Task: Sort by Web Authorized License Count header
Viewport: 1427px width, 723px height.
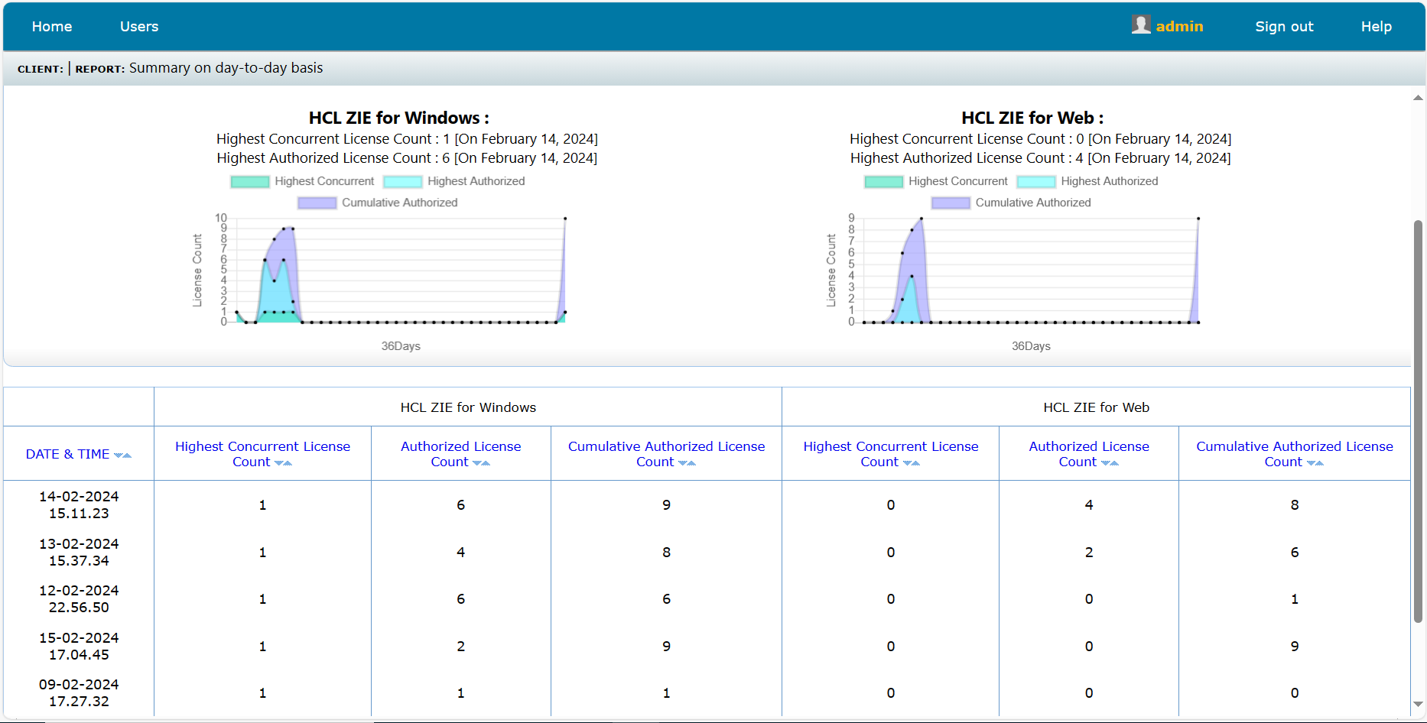Action: point(1088,454)
